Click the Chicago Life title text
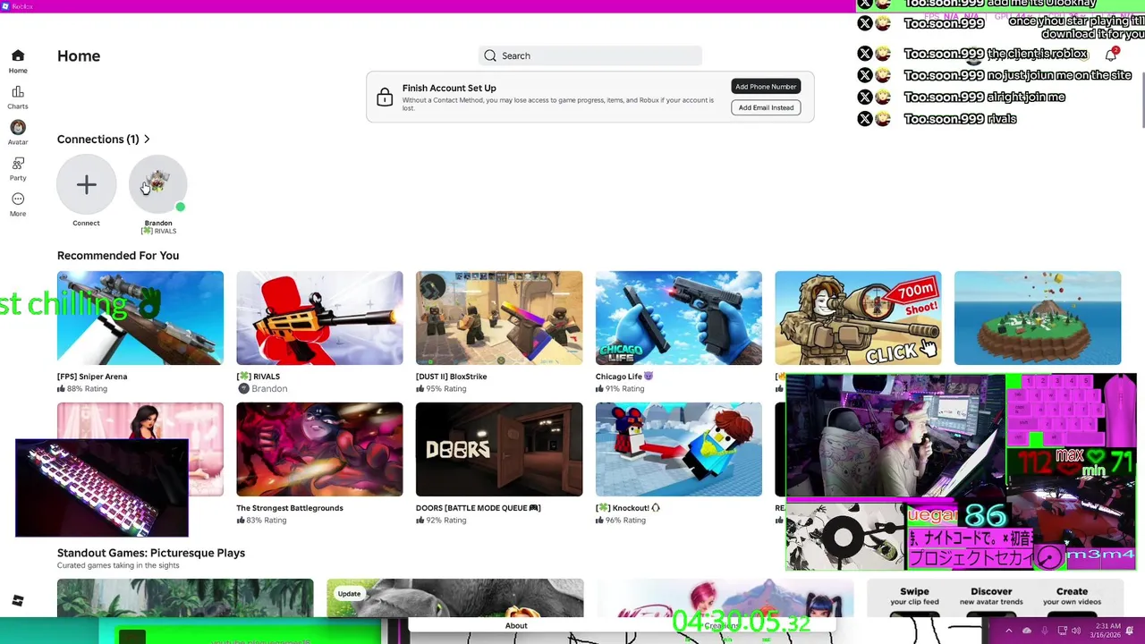Screen dimensions: 1145x644 click(x=624, y=377)
